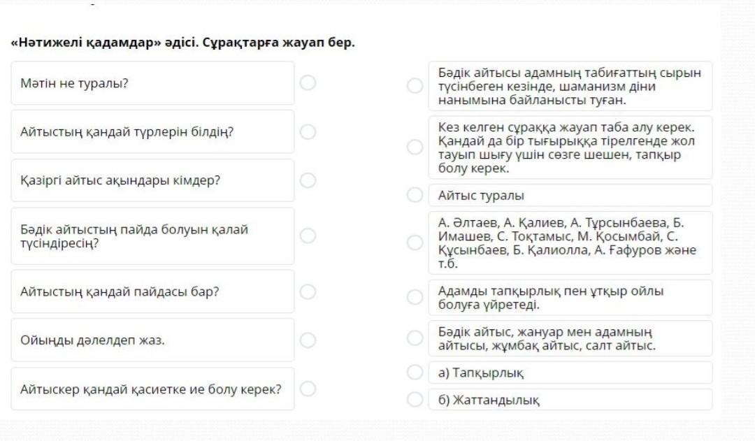Click the «б) Жаттандылық» answer box
The image size is (755, 441).
(x=570, y=400)
